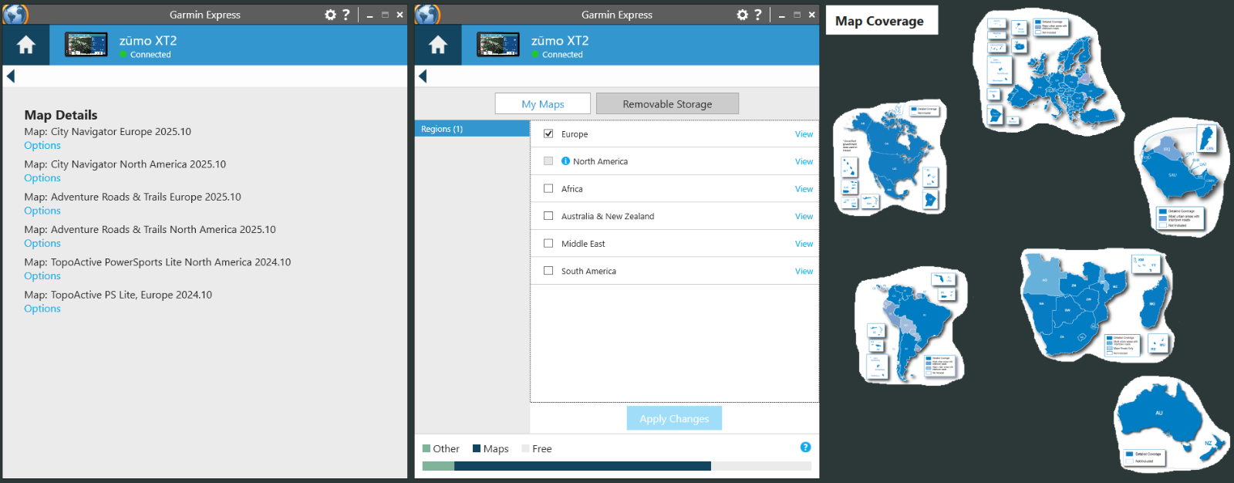Open Options for City Navigator Europe 2025.10
The width and height of the screenshot is (1234, 483).
42,146
